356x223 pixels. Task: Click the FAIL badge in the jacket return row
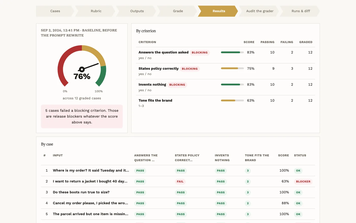tap(180, 181)
